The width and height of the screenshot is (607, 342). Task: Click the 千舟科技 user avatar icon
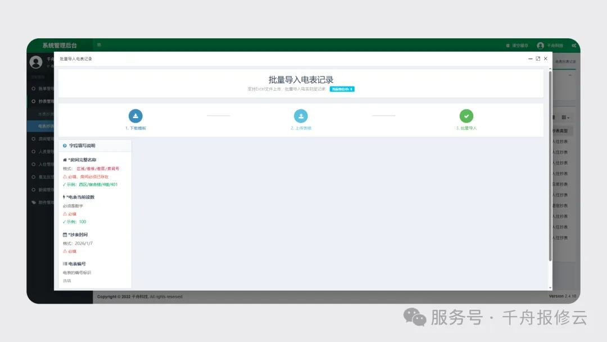pyautogui.click(x=540, y=46)
